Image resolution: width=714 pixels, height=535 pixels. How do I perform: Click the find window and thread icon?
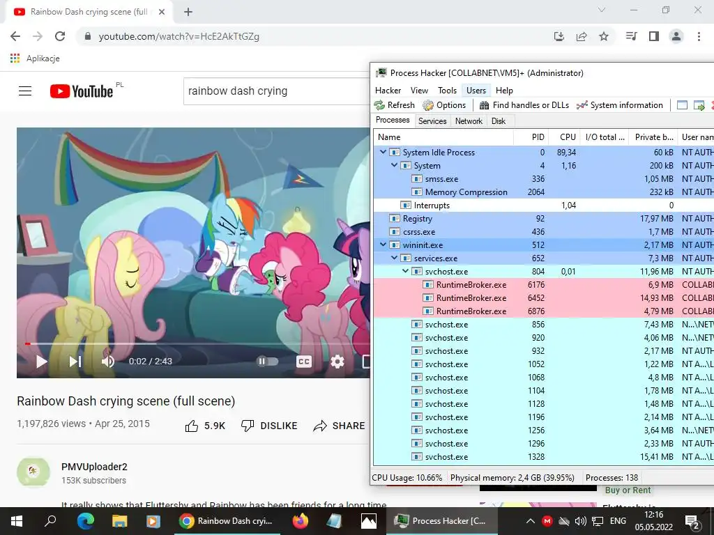[699, 105]
